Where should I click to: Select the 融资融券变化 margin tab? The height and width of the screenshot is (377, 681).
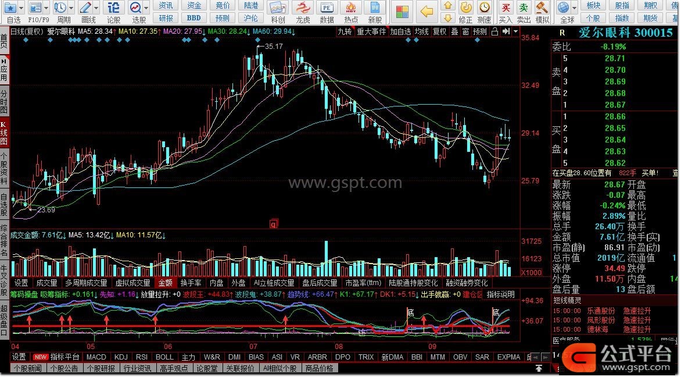tap(467, 283)
